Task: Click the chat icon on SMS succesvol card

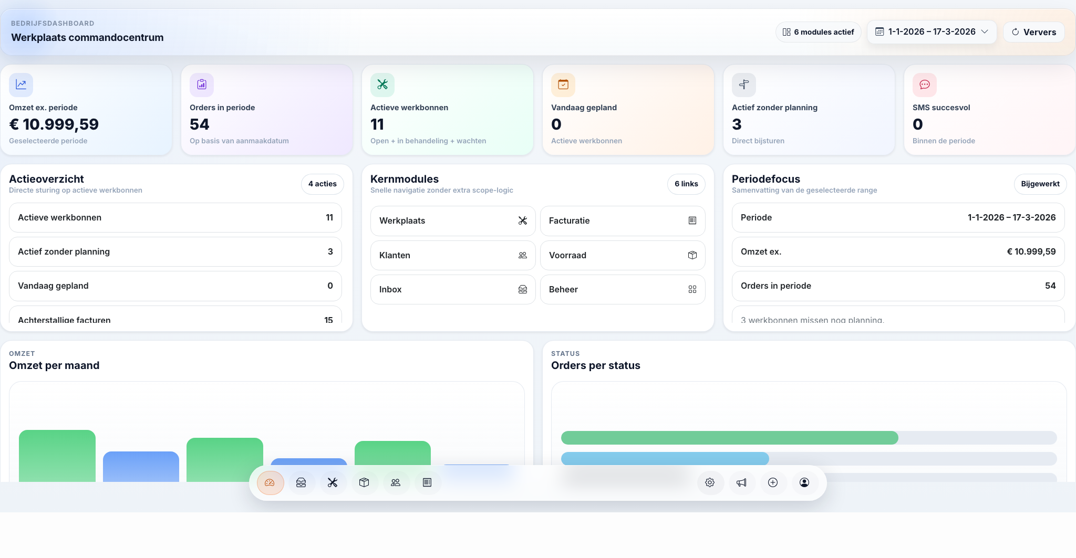Action: pyautogui.click(x=925, y=85)
